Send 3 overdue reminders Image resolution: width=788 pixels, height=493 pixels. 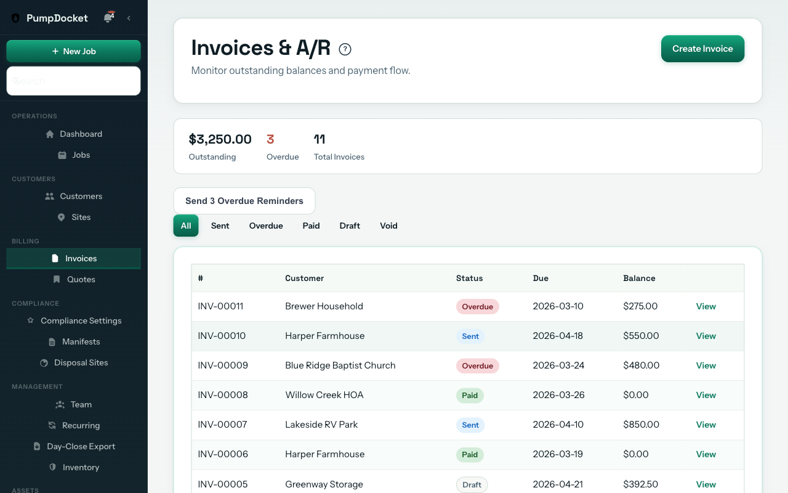244,201
